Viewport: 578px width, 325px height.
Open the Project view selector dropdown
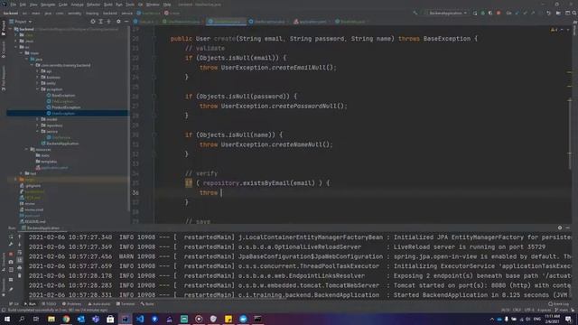[x=20, y=22]
